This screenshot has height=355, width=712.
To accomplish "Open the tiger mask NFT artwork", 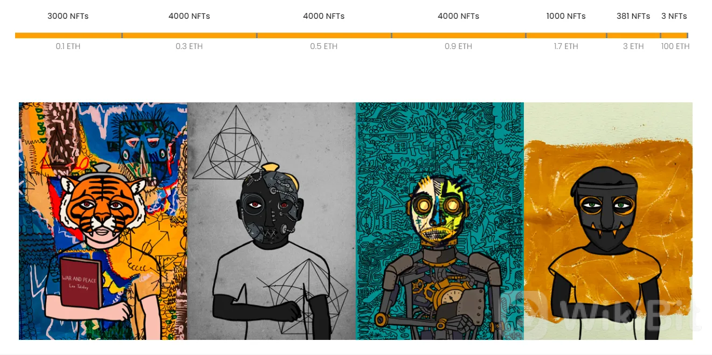I will (x=103, y=221).
